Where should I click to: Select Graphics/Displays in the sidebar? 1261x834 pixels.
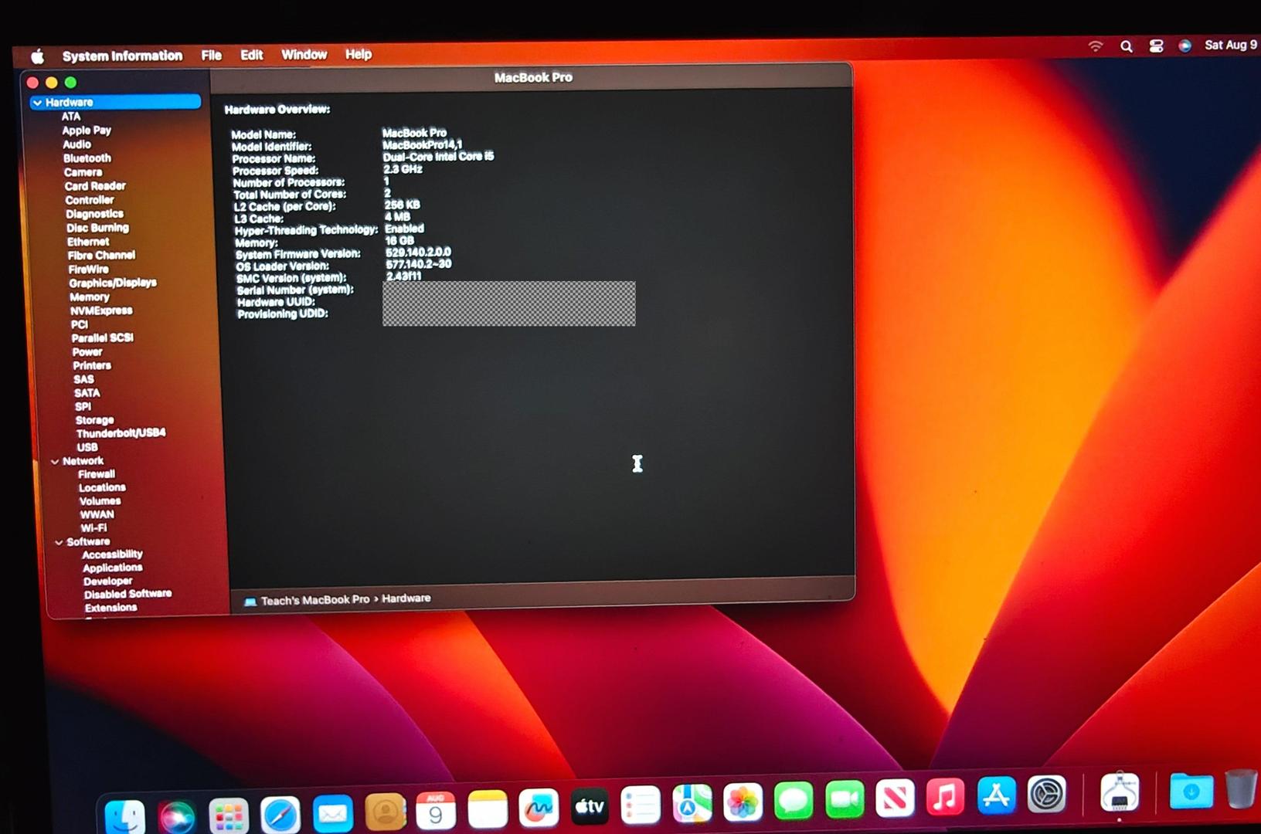[113, 283]
